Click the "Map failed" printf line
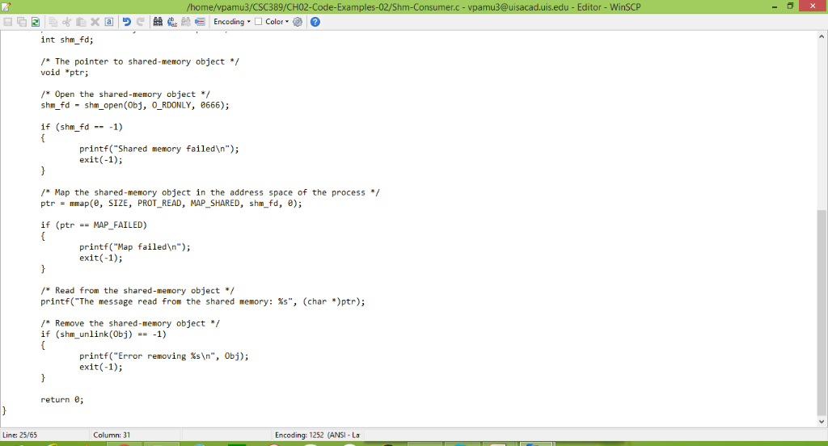 tap(135, 247)
